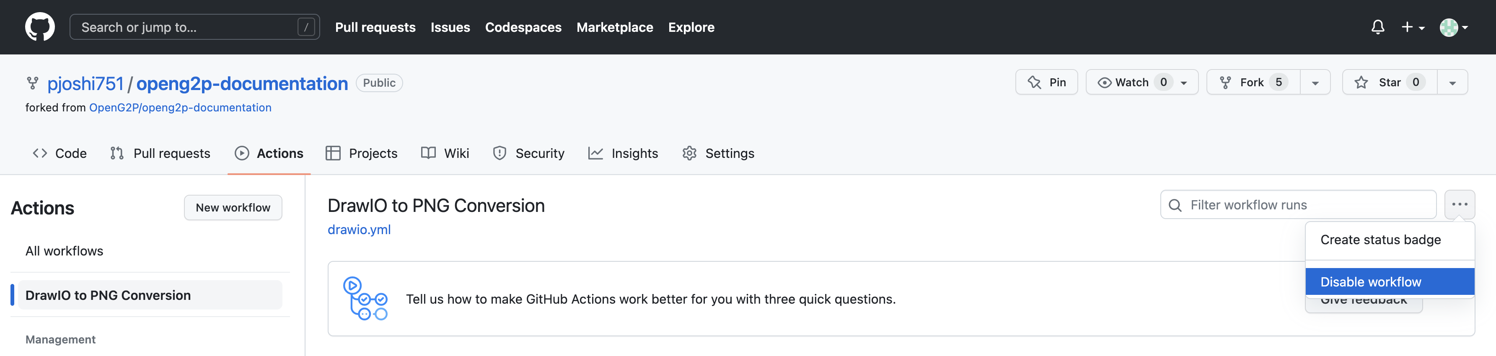Open the OpenG2P/openg2p-documentation upstream link
The image size is (1496, 356).
[180, 108]
